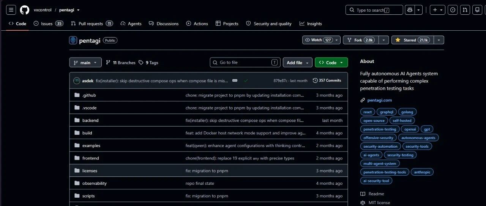Open the backend folder
Viewport: 486px width, 206px height.
90,120
